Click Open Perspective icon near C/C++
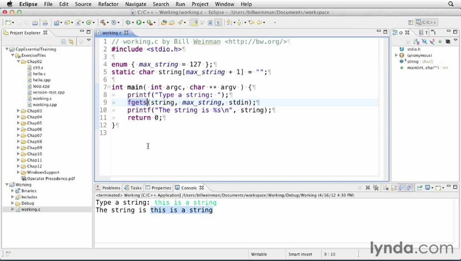461x261 pixels. [x=411, y=22]
